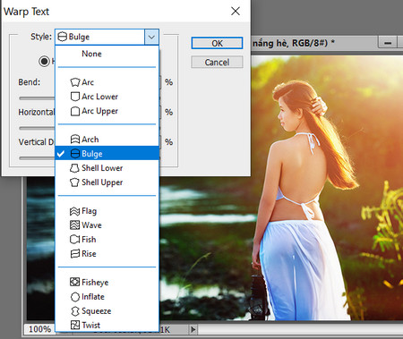The image size is (403, 339).
Task: Select the Arch warp style icon
Action: click(75, 140)
